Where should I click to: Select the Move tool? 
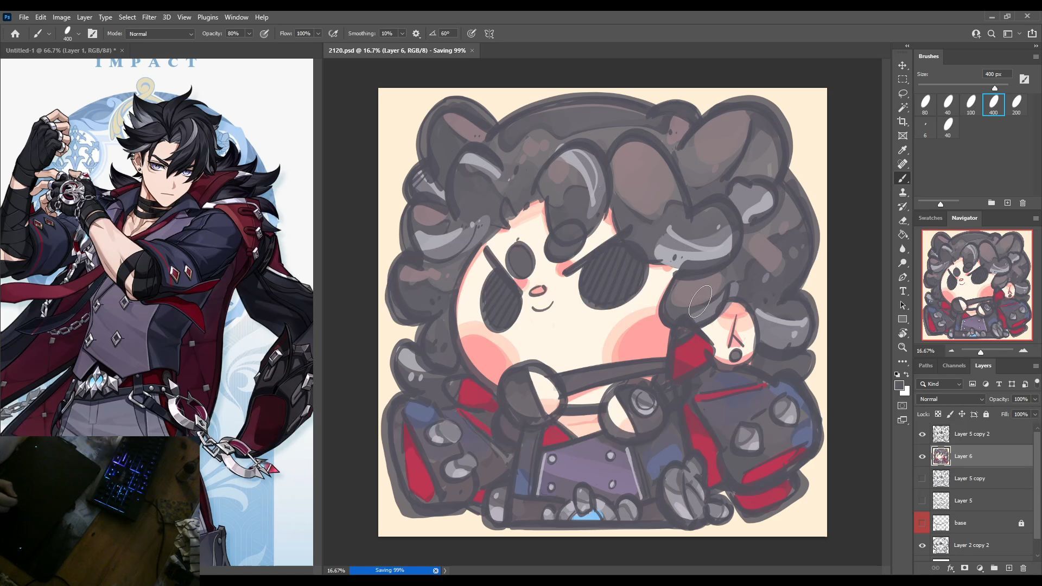coord(903,65)
